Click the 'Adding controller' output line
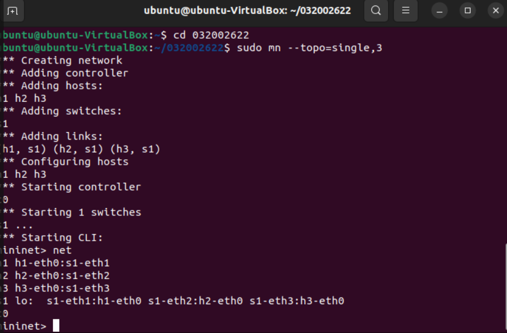 (74, 73)
